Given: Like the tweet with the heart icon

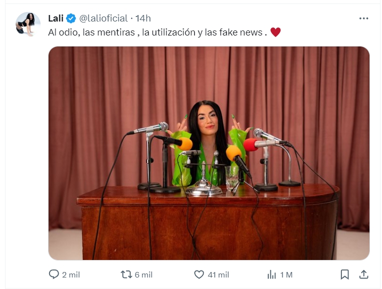Looking at the screenshot, I should click(199, 274).
